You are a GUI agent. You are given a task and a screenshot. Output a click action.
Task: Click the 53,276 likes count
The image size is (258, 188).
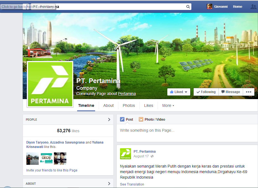click(68, 131)
